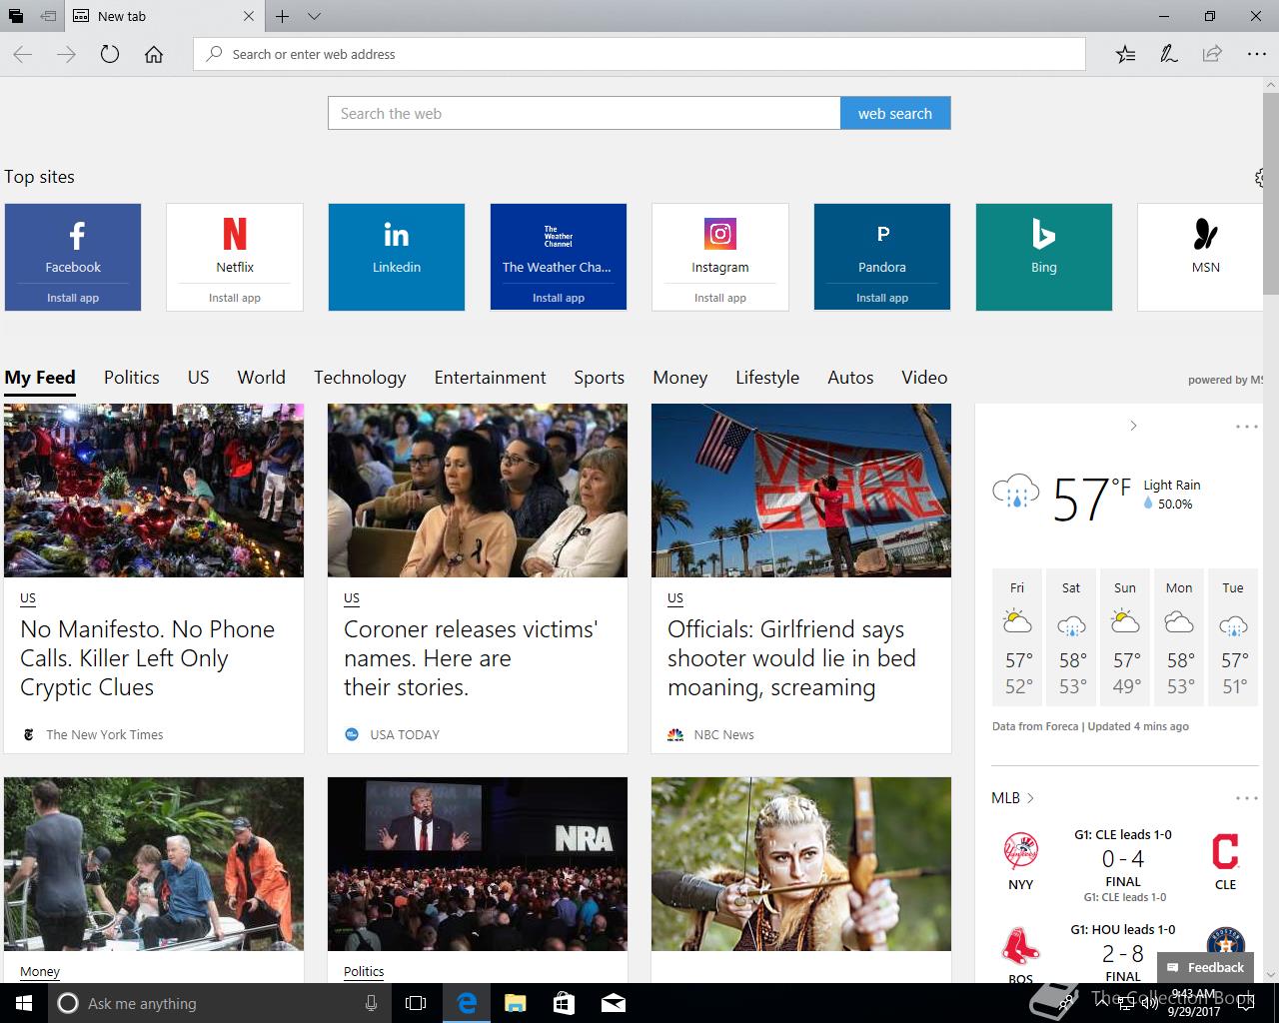Image resolution: width=1279 pixels, height=1023 pixels.
Task: Click the NRA speech photo thumbnail
Action: pyautogui.click(x=478, y=863)
